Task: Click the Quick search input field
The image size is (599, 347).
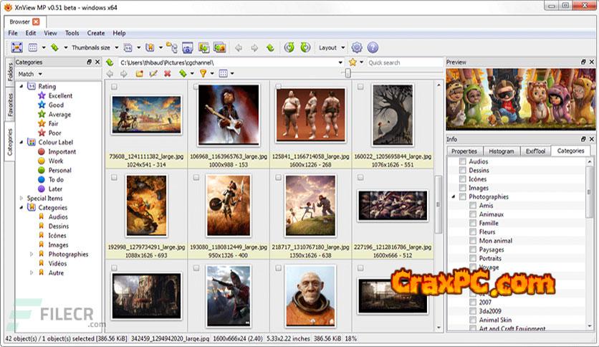Action: click(x=401, y=62)
